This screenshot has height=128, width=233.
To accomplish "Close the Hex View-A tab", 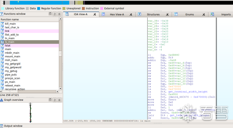I will 131,15.
